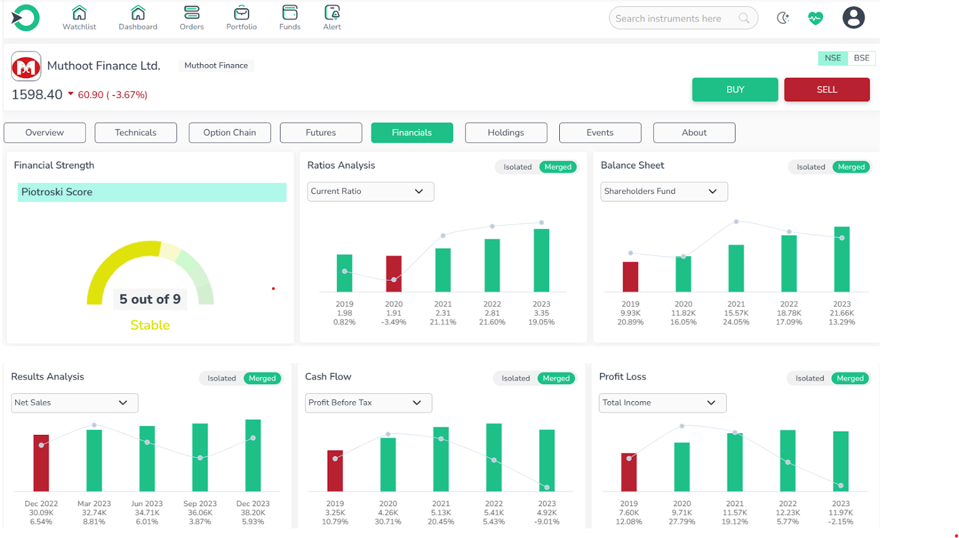The image size is (959, 538).
Task: Set Profit Loss to Merged
Action: pyautogui.click(x=850, y=378)
